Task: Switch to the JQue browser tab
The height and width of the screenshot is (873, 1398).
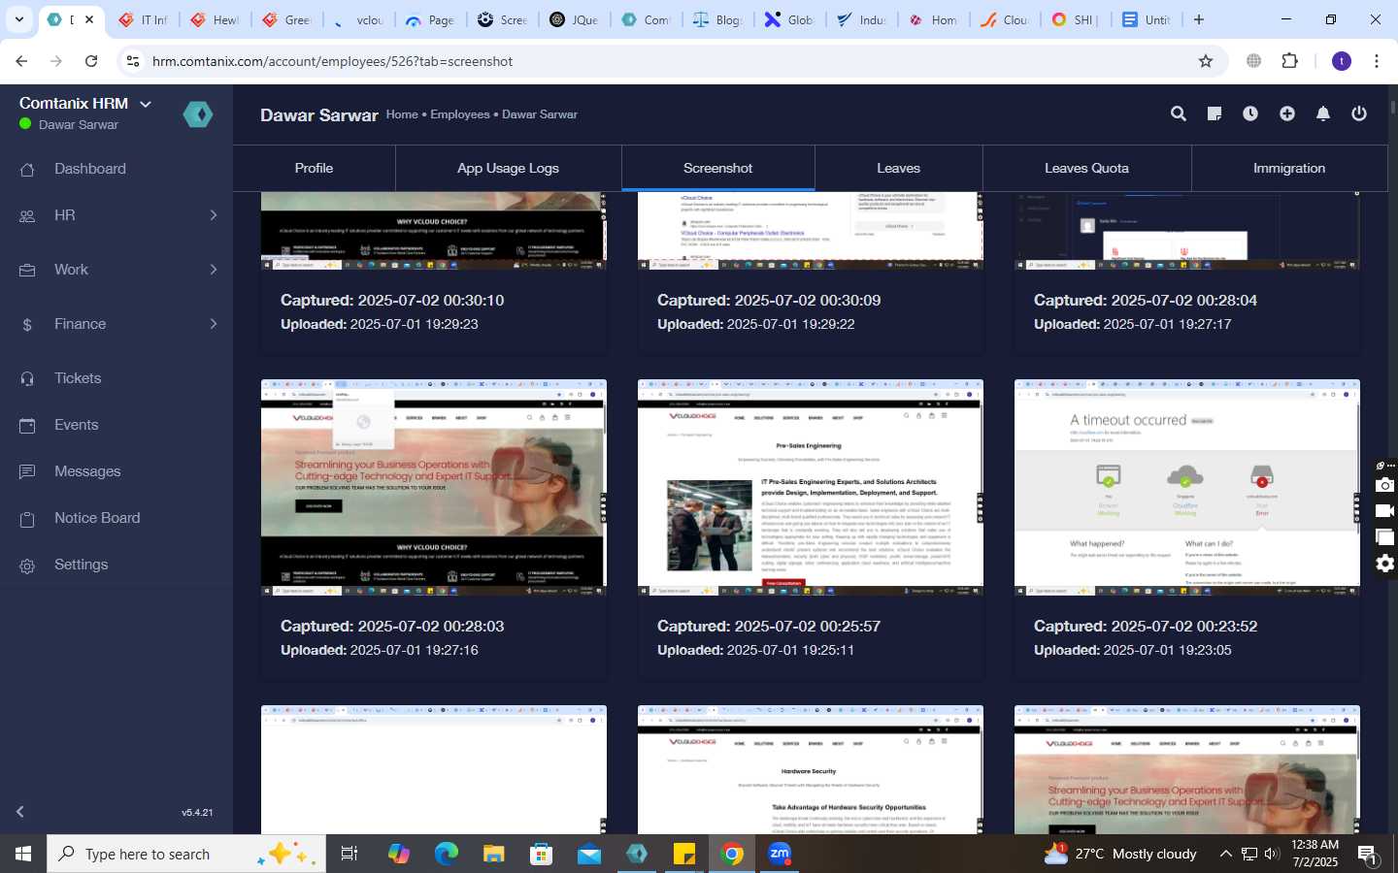Action: 574,19
